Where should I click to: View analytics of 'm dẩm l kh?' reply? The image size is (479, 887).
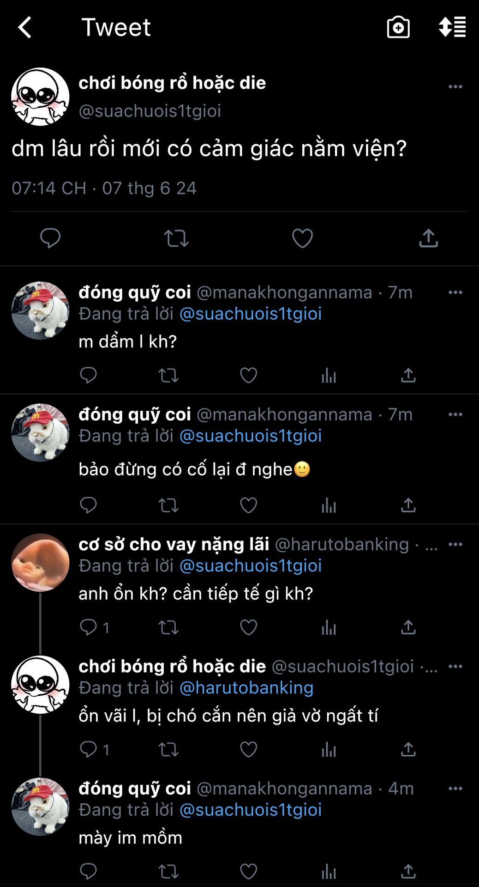[x=329, y=376]
